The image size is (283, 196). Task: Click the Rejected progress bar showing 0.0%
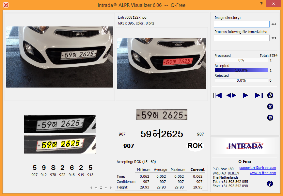pyautogui.click(x=241, y=80)
